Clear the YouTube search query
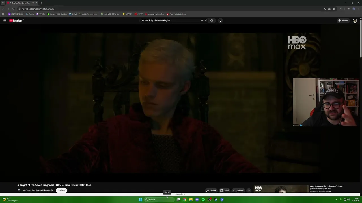This screenshot has width=362, height=203. pos(206,21)
